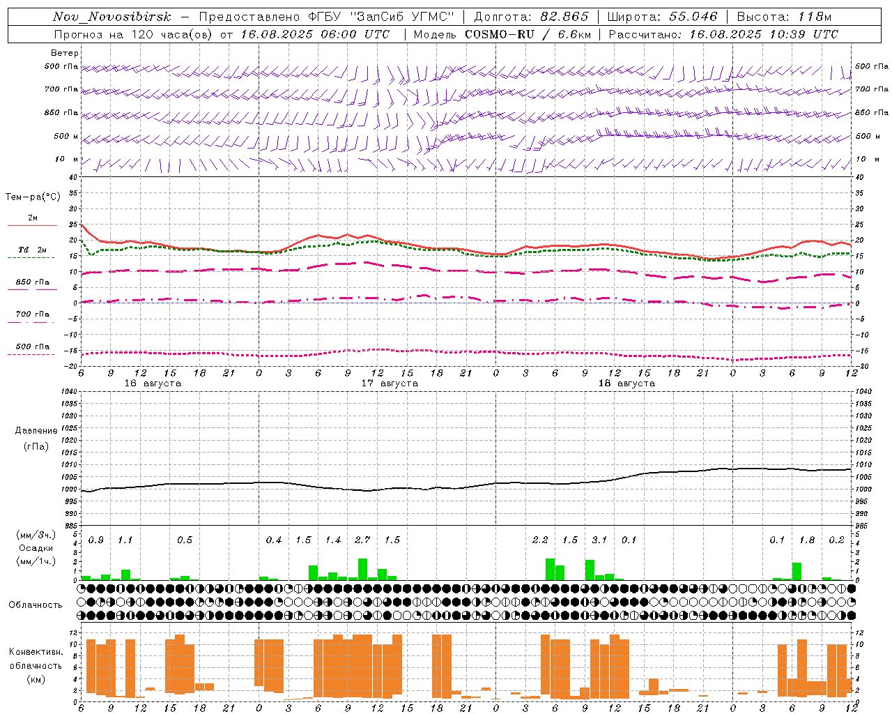Image resolution: width=892 pixels, height=714 pixels.
Task: Click the Осадки precipitation panel label
Action: 36,548
